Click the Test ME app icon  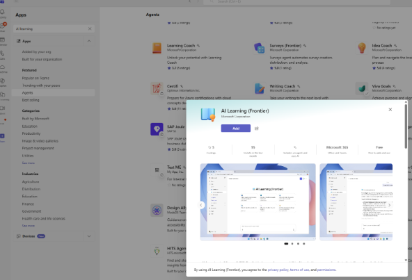pyautogui.click(x=157, y=170)
